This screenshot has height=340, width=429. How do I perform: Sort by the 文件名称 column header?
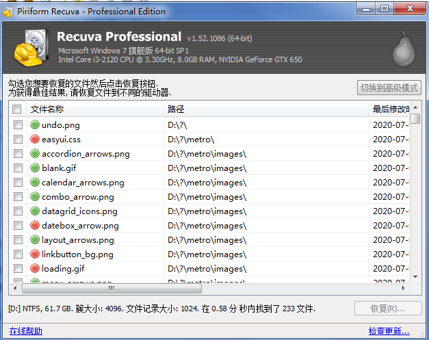tap(94, 109)
